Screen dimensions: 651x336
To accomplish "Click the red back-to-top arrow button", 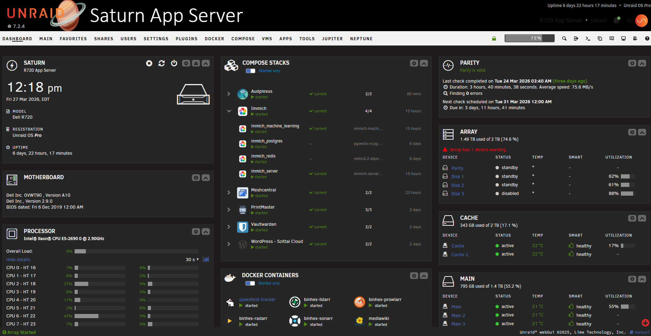I will 645,323.
